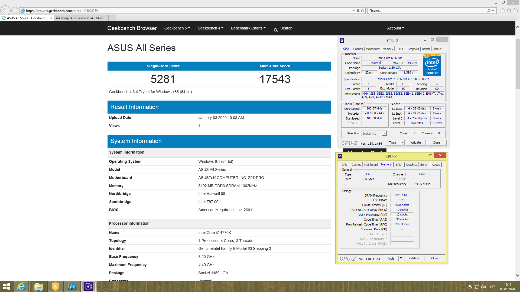The height and width of the screenshot is (292, 520).
Task: Open the blue chart app in taskbar
Action: coord(72,287)
